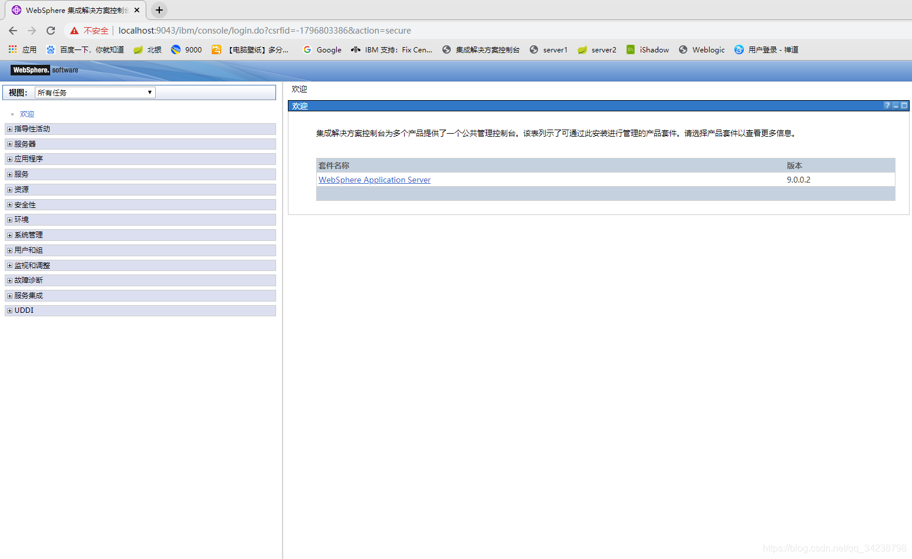Minimize the 欢迎 portlet panel

coord(895,105)
